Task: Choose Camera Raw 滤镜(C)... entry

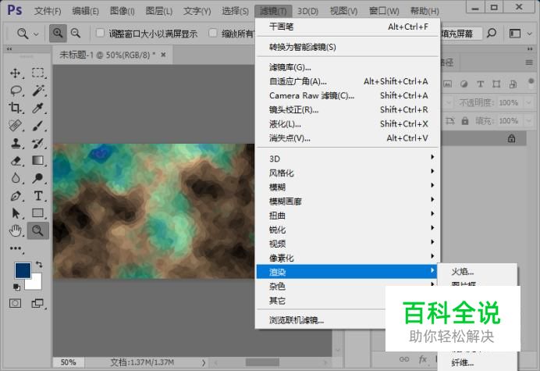Action: 348,95
